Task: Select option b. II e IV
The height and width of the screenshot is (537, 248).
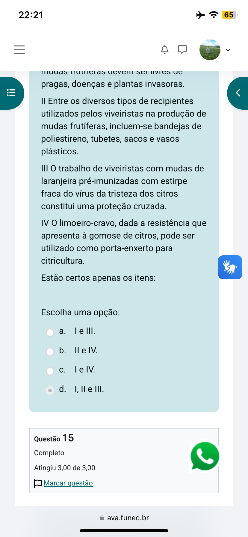Action: [x=50, y=352]
